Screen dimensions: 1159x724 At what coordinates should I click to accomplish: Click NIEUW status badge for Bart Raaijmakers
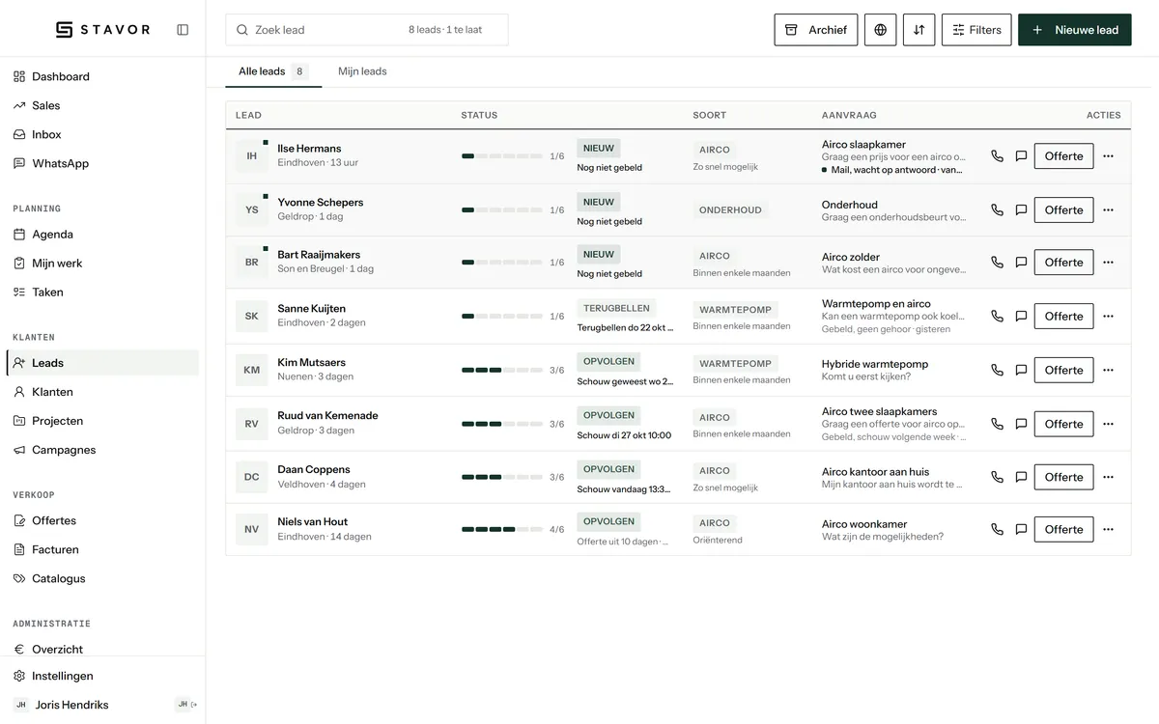point(599,255)
